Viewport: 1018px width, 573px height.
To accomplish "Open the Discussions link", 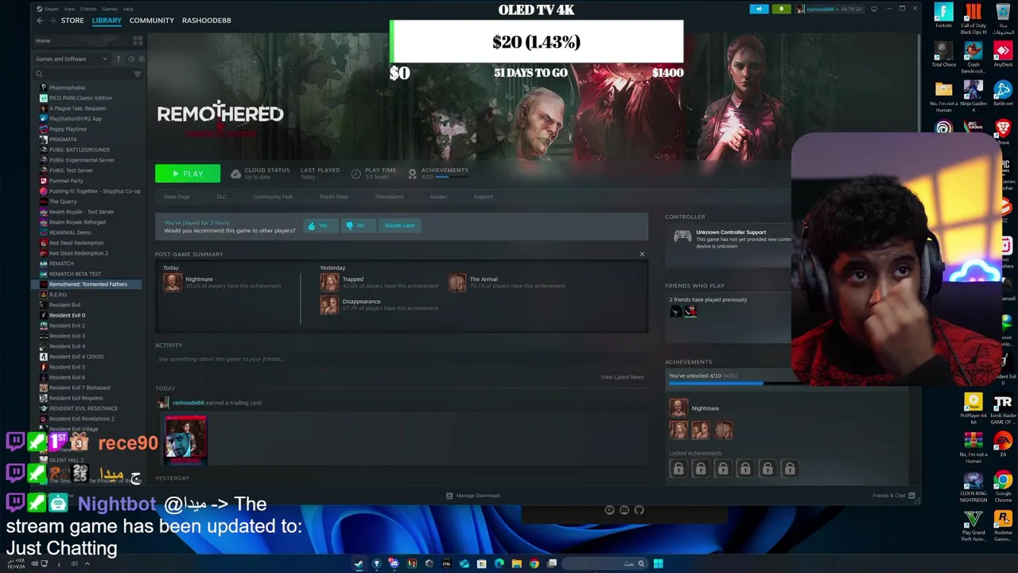I will click(389, 197).
